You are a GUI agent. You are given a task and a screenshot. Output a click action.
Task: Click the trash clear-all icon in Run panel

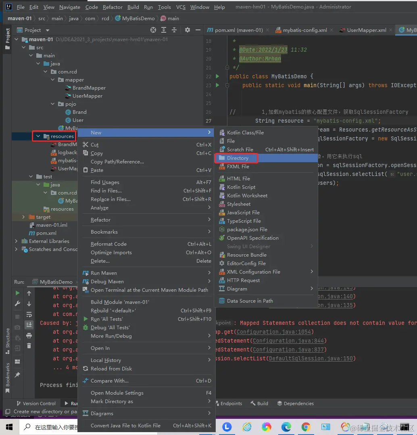tap(29, 346)
